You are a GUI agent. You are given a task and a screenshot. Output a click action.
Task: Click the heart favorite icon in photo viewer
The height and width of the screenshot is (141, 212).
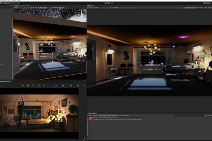(33, 85)
